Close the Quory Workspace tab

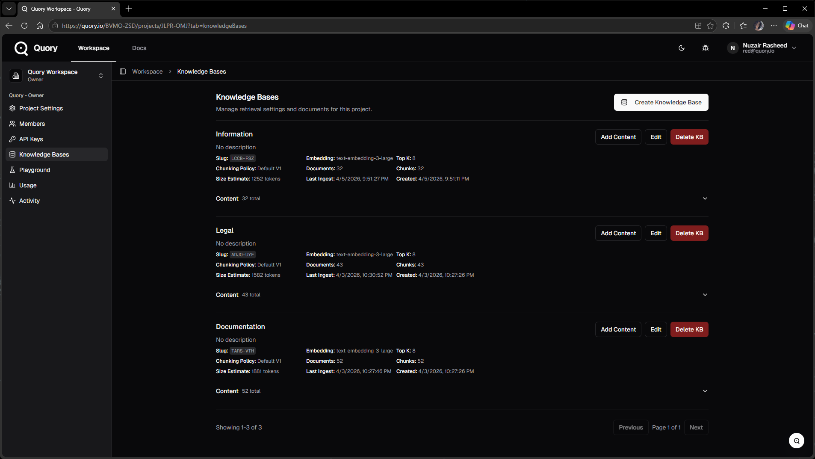pyautogui.click(x=113, y=9)
